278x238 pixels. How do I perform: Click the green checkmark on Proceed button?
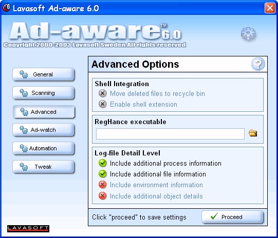[214, 216]
